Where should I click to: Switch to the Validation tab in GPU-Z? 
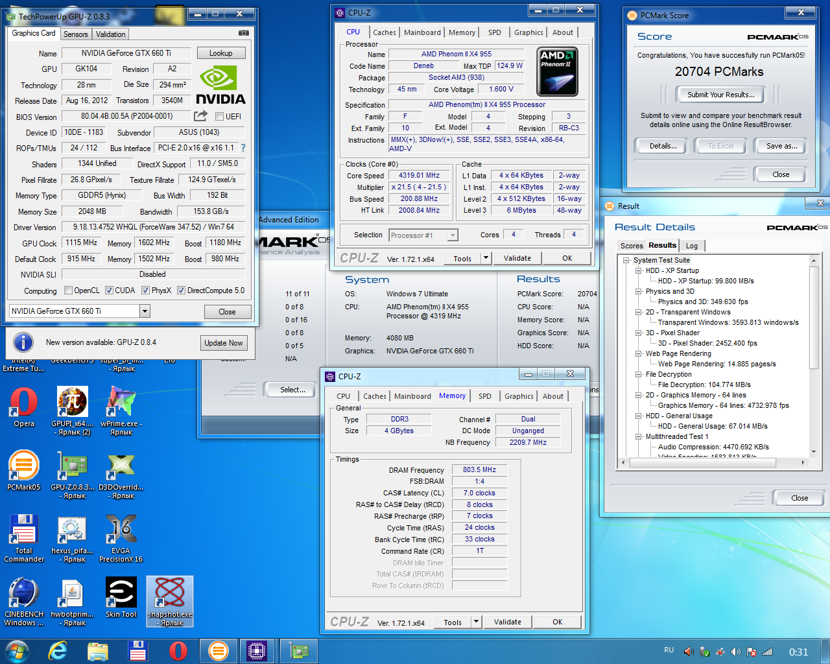(110, 34)
